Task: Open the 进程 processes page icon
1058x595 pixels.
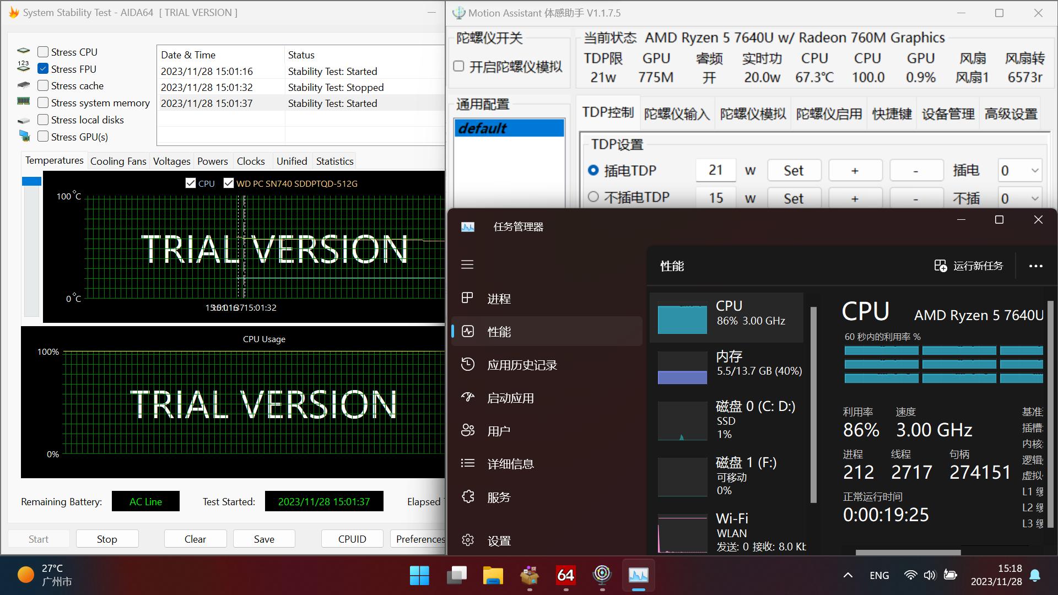Action: tap(467, 298)
